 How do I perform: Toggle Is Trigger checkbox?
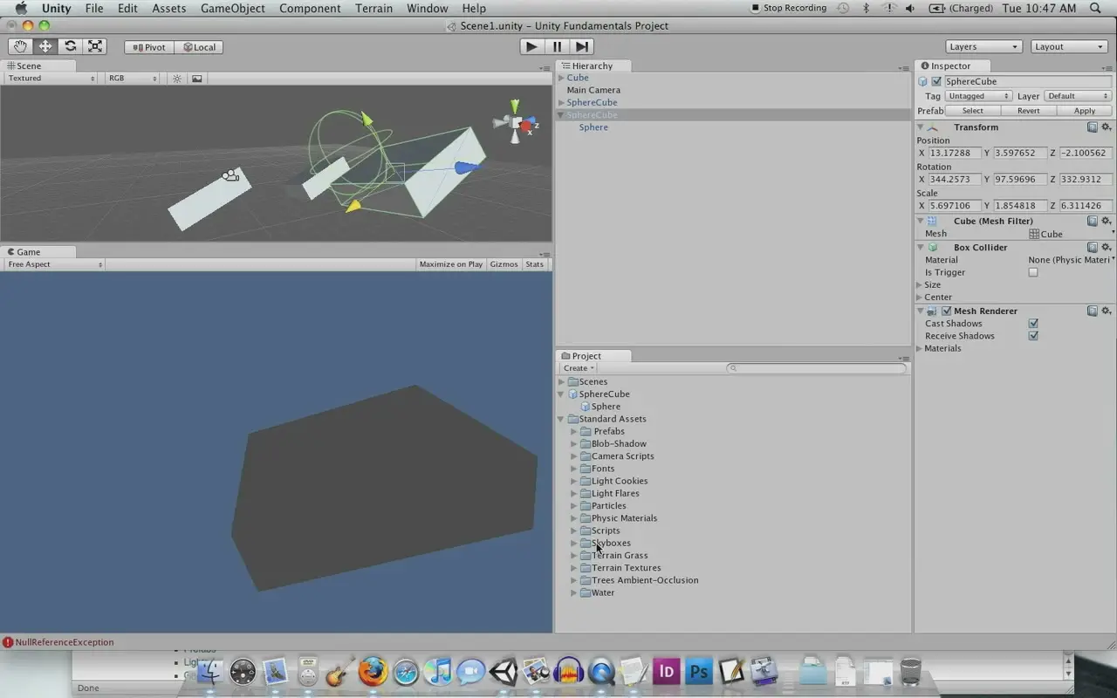point(1033,272)
